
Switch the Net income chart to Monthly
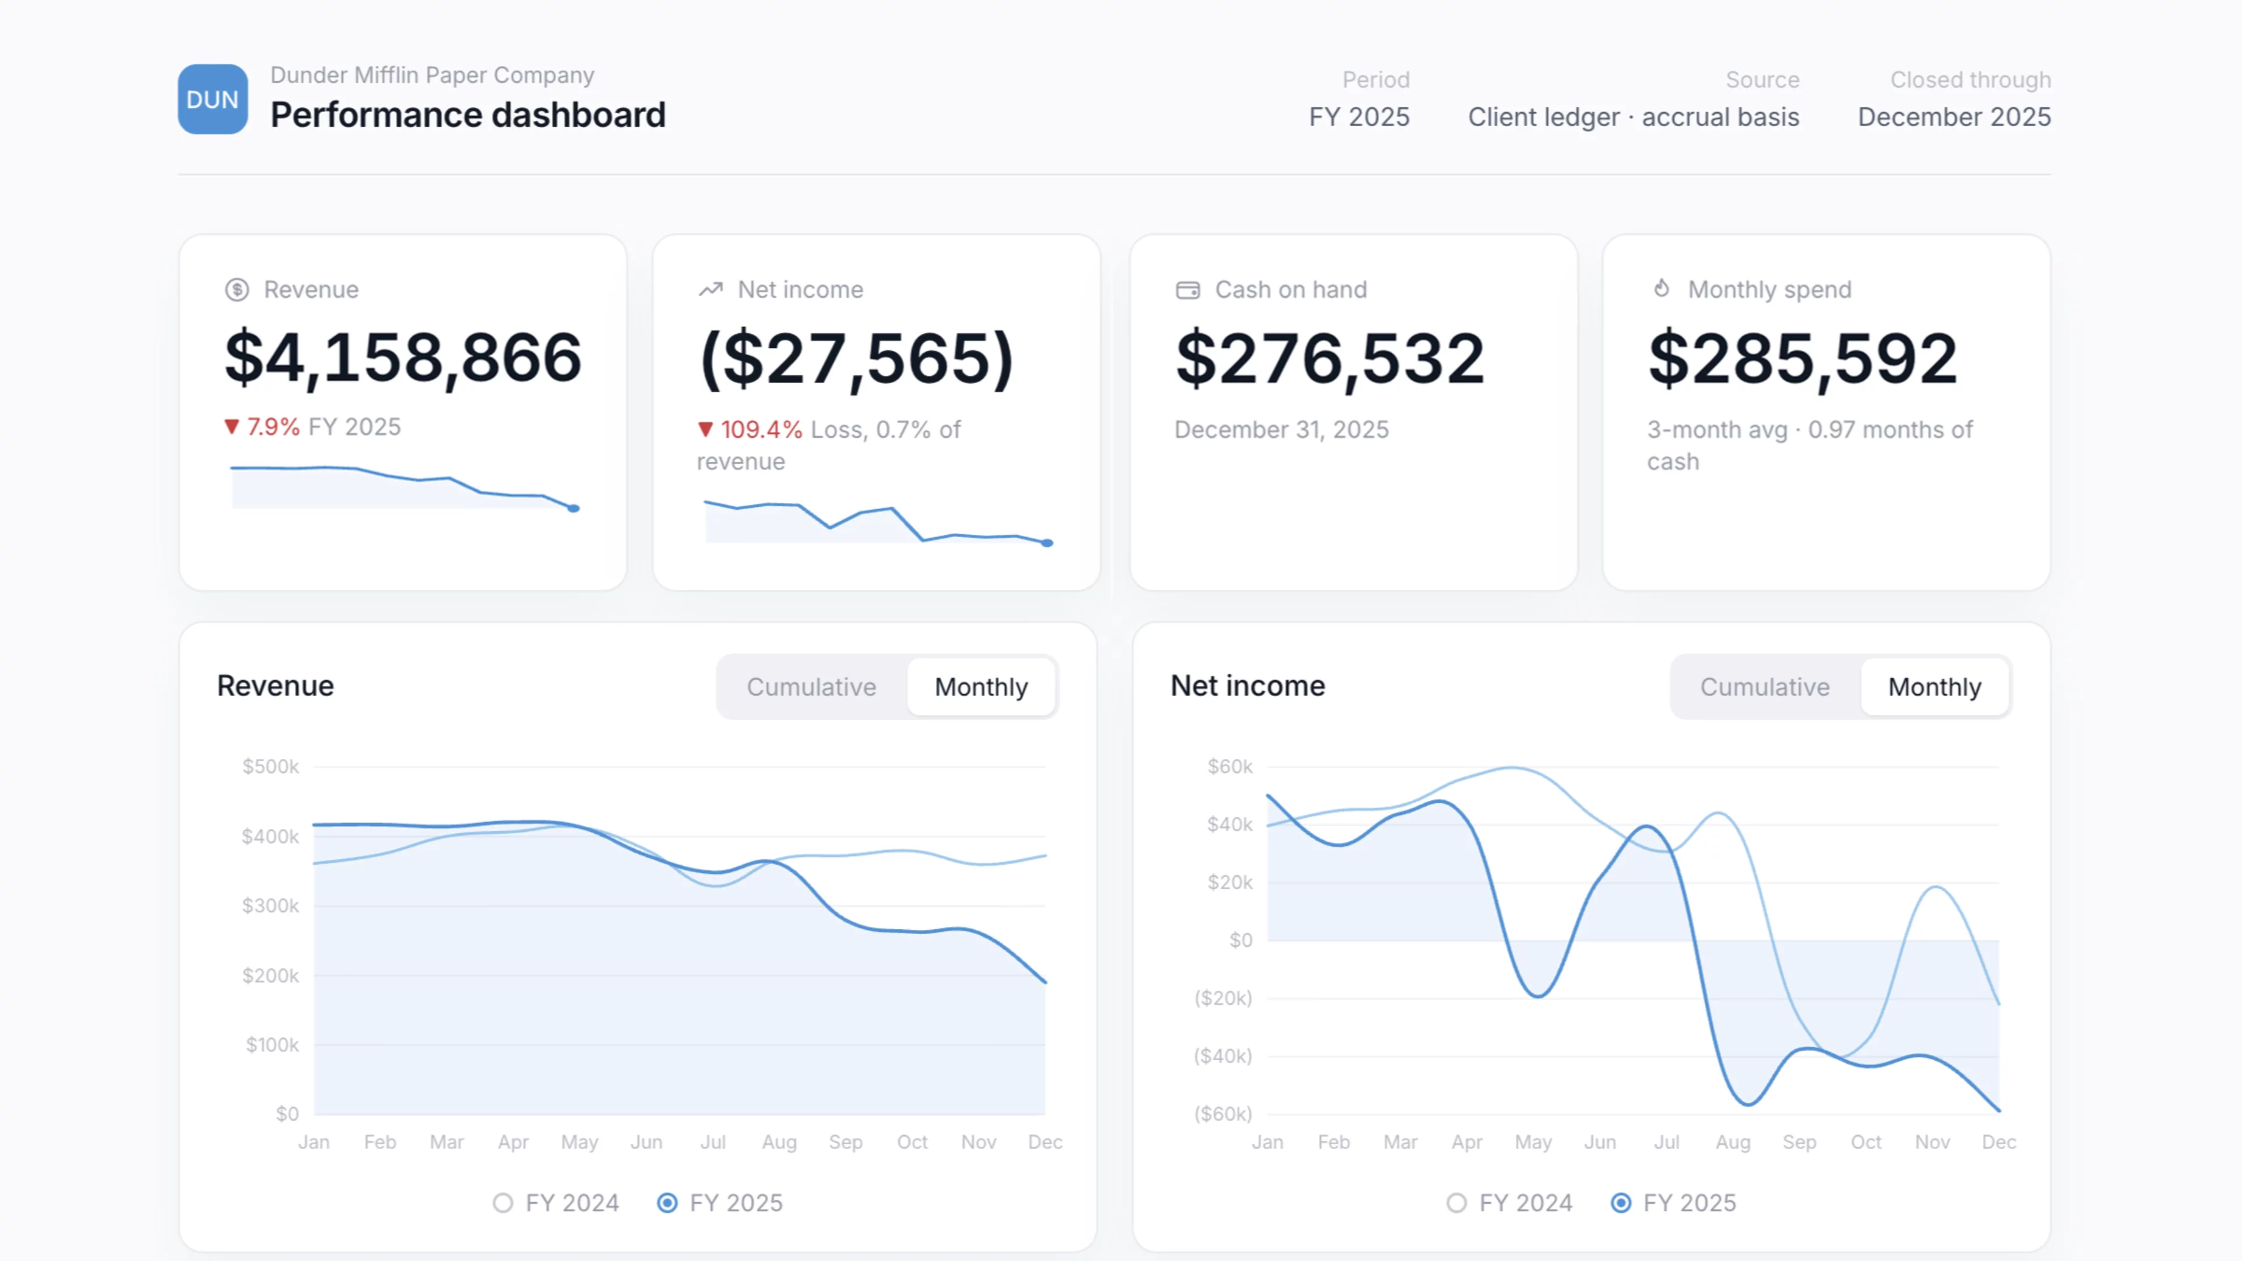(1934, 687)
